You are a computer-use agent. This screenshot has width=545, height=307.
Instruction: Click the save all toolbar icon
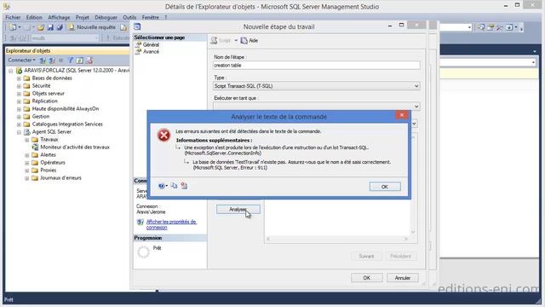pyautogui.click(x=60, y=27)
